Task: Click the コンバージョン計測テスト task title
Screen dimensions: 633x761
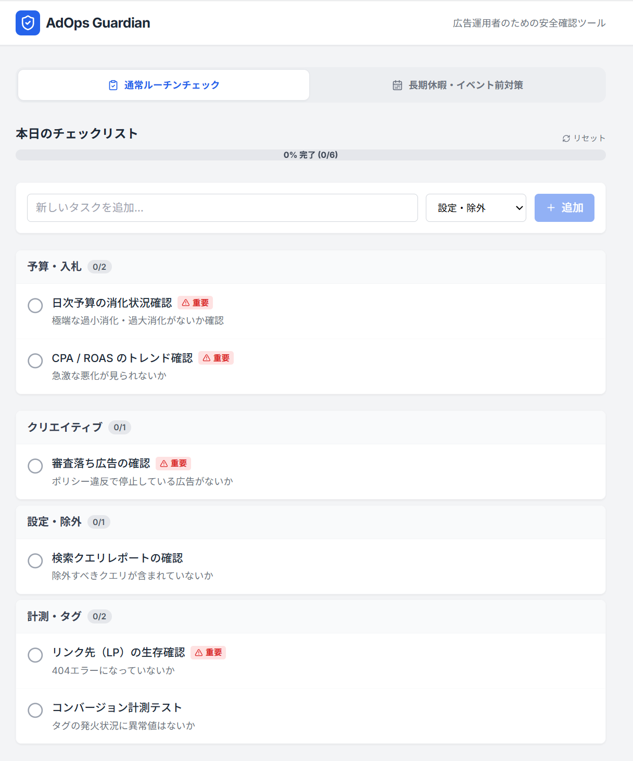Action: coord(117,708)
